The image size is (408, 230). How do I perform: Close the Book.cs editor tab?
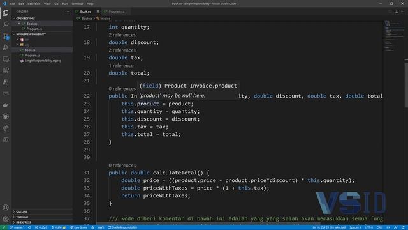click(x=98, y=11)
